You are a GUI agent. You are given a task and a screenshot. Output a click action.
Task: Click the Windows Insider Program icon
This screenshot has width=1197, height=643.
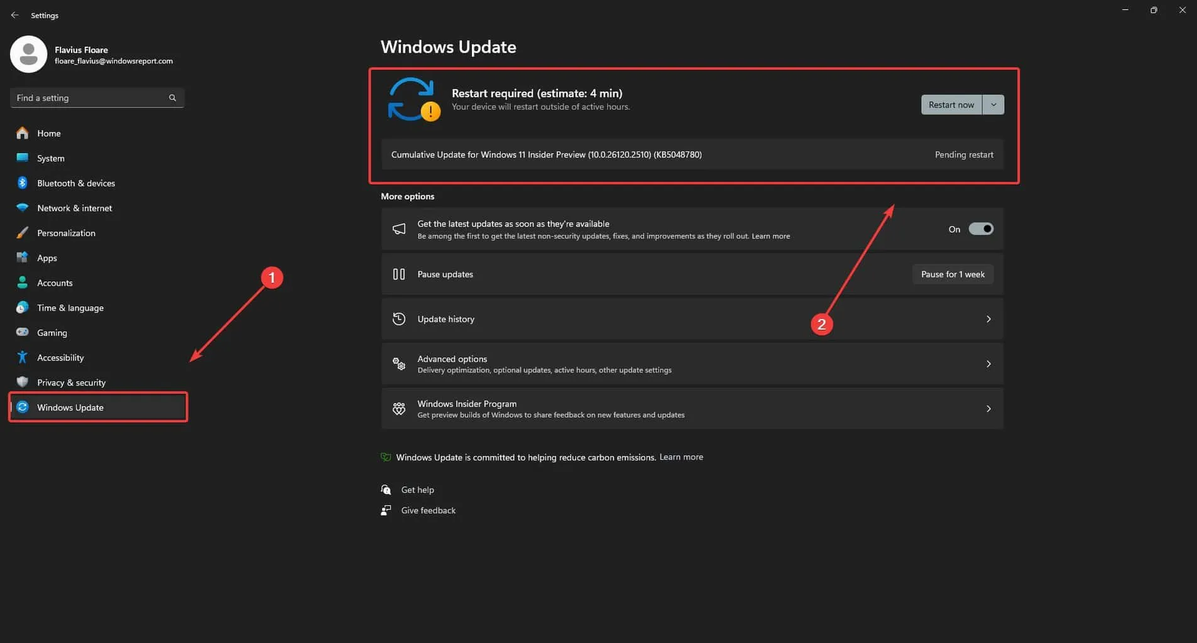click(x=399, y=409)
